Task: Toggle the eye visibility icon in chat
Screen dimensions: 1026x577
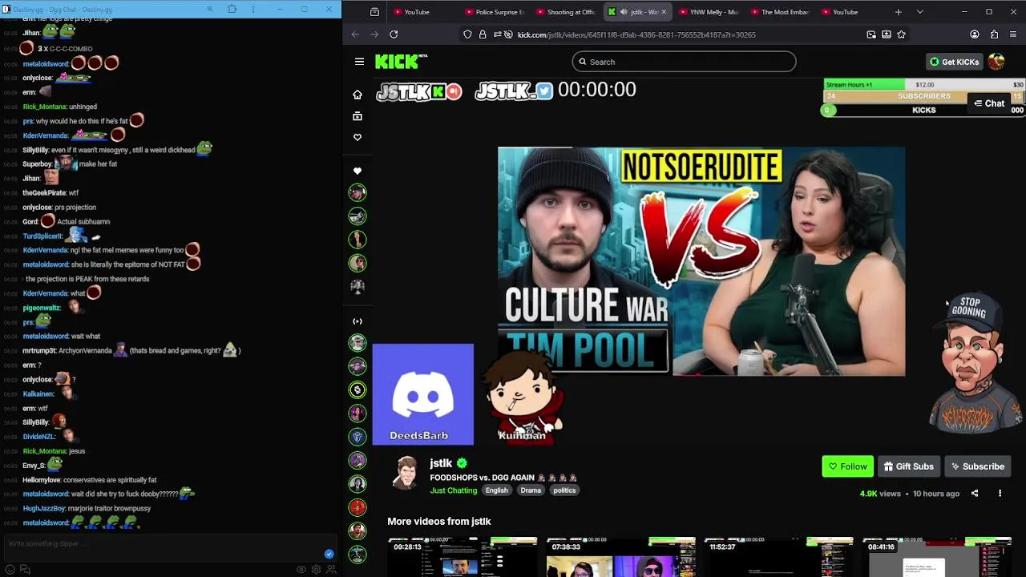Action: [301, 569]
